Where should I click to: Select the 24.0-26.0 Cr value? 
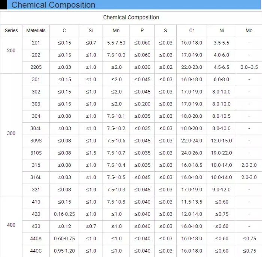[192, 153]
